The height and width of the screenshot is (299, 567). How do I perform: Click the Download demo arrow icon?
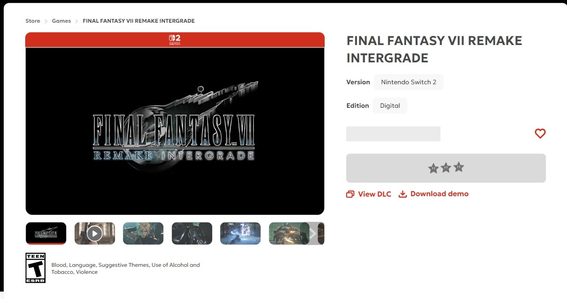(x=402, y=194)
